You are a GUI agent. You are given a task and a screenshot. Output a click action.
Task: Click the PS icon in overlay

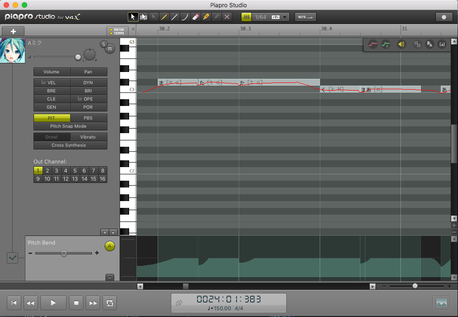(417, 44)
